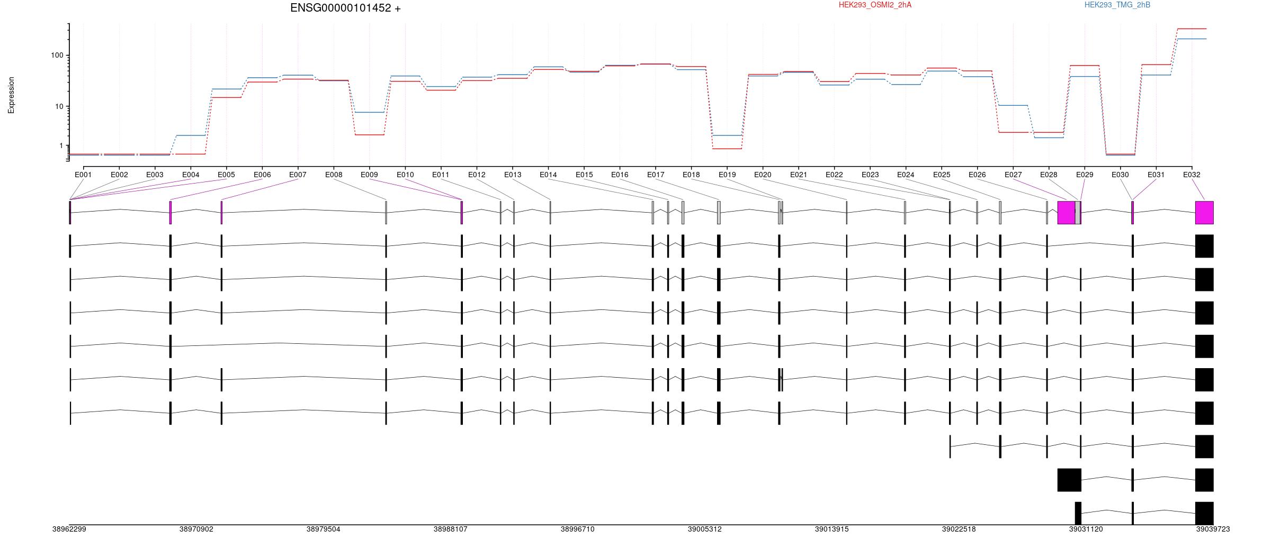
Task: Click y-axis tick value 1
Action: coord(61,145)
